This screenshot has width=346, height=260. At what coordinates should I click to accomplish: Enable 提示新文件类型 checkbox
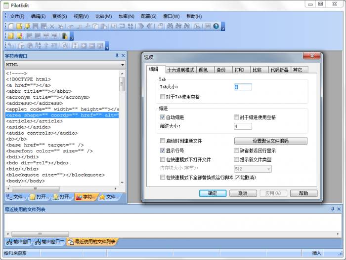pyautogui.click(x=236, y=159)
